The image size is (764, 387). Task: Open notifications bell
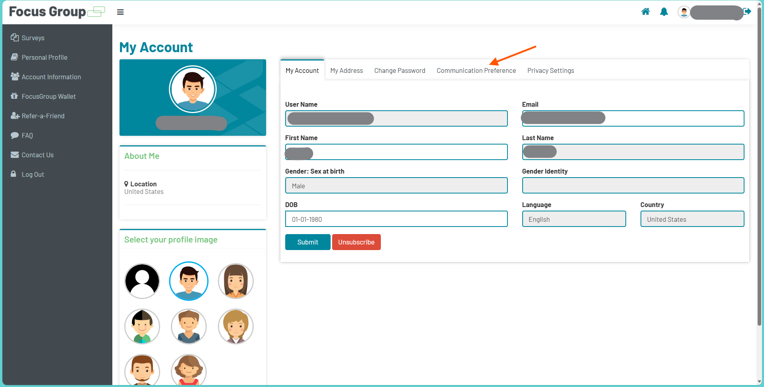[x=664, y=12]
